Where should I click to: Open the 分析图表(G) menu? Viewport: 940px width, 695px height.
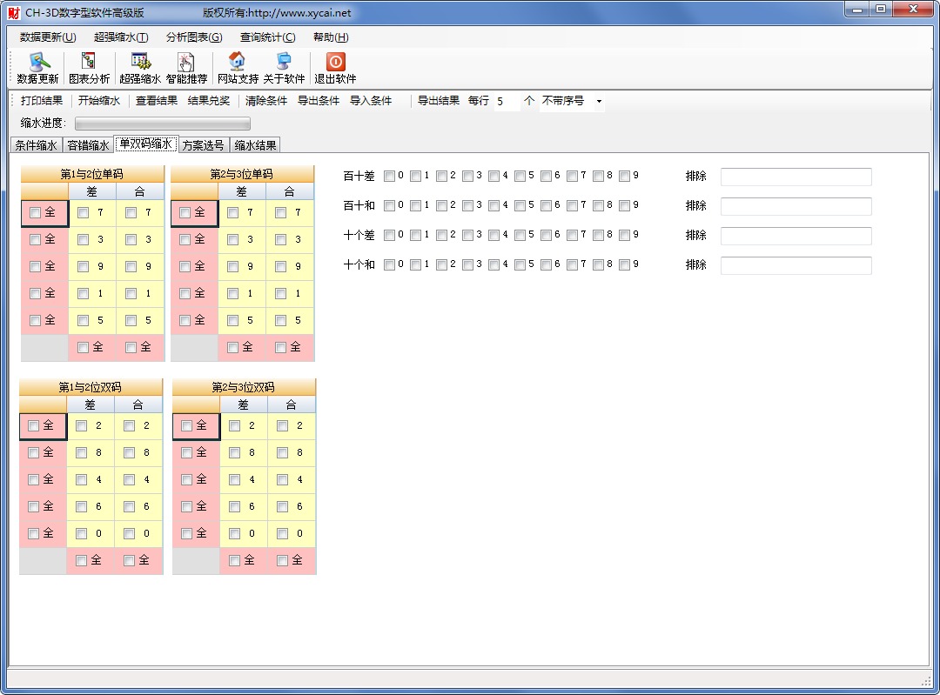click(x=193, y=37)
